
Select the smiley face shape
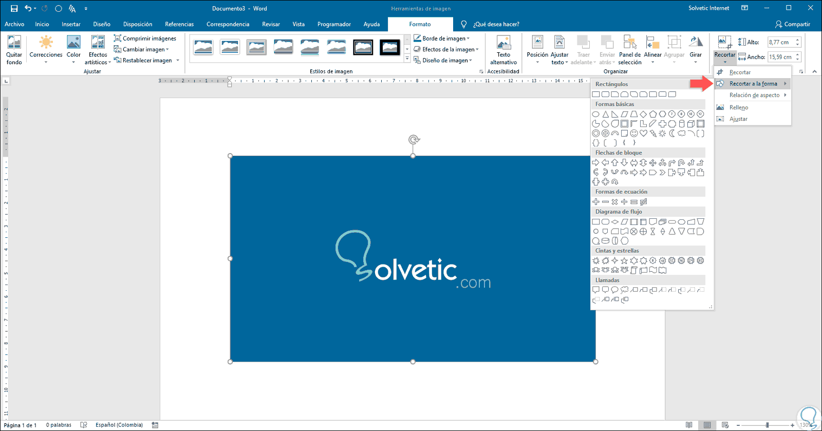[x=634, y=134]
